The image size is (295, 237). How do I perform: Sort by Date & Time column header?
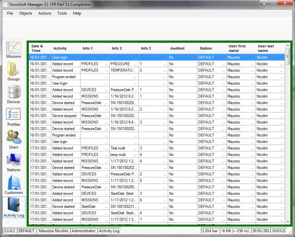(x=40, y=48)
